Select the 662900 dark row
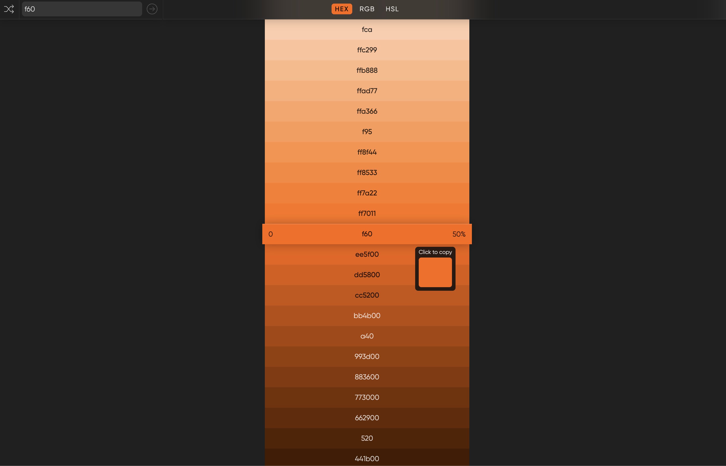Screen dimensions: 726x466 [367, 418]
